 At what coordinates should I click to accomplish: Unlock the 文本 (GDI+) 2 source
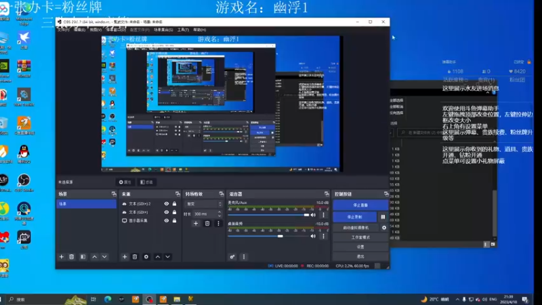[x=175, y=204]
